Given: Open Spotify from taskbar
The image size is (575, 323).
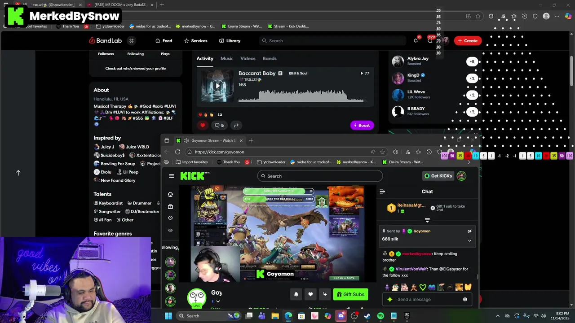Looking at the screenshot, I should click(x=380, y=316).
